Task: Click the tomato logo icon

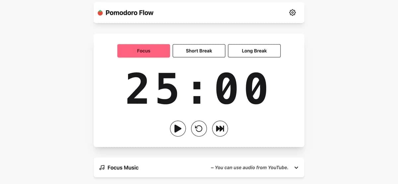Action: click(x=100, y=13)
